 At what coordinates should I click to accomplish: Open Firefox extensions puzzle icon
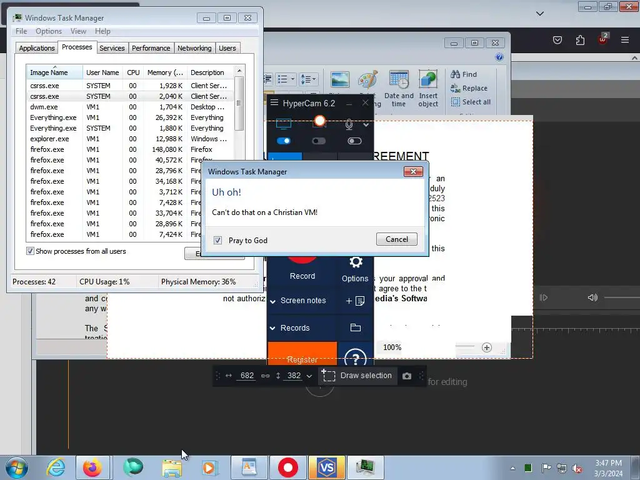click(x=580, y=40)
